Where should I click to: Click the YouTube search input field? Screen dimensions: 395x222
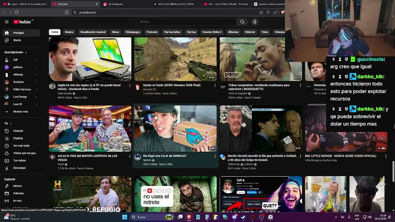pyautogui.click(x=187, y=22)
